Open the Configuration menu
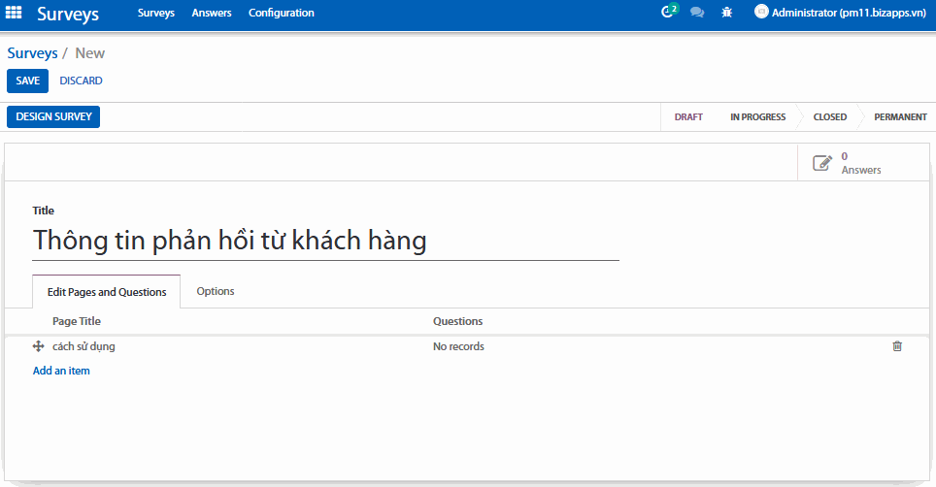Screen dimensions: 936x487 pyautogui.click(x=281, y=13)
